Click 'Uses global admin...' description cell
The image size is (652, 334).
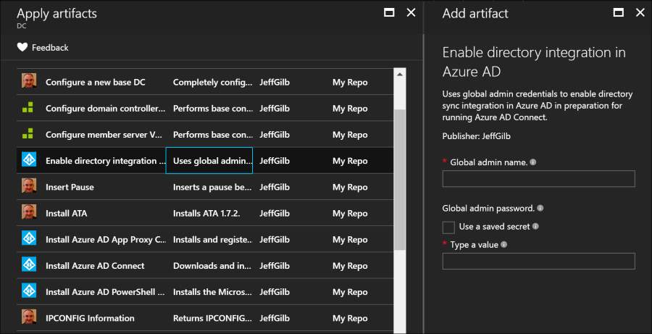[x=209, y=161]
